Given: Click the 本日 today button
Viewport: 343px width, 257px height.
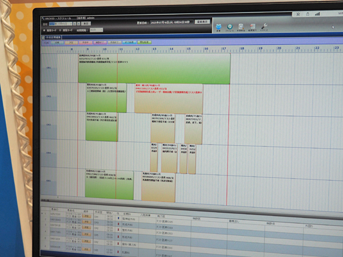Looking at the screenshot, I should pyautogui.click(x=86, y=23).
